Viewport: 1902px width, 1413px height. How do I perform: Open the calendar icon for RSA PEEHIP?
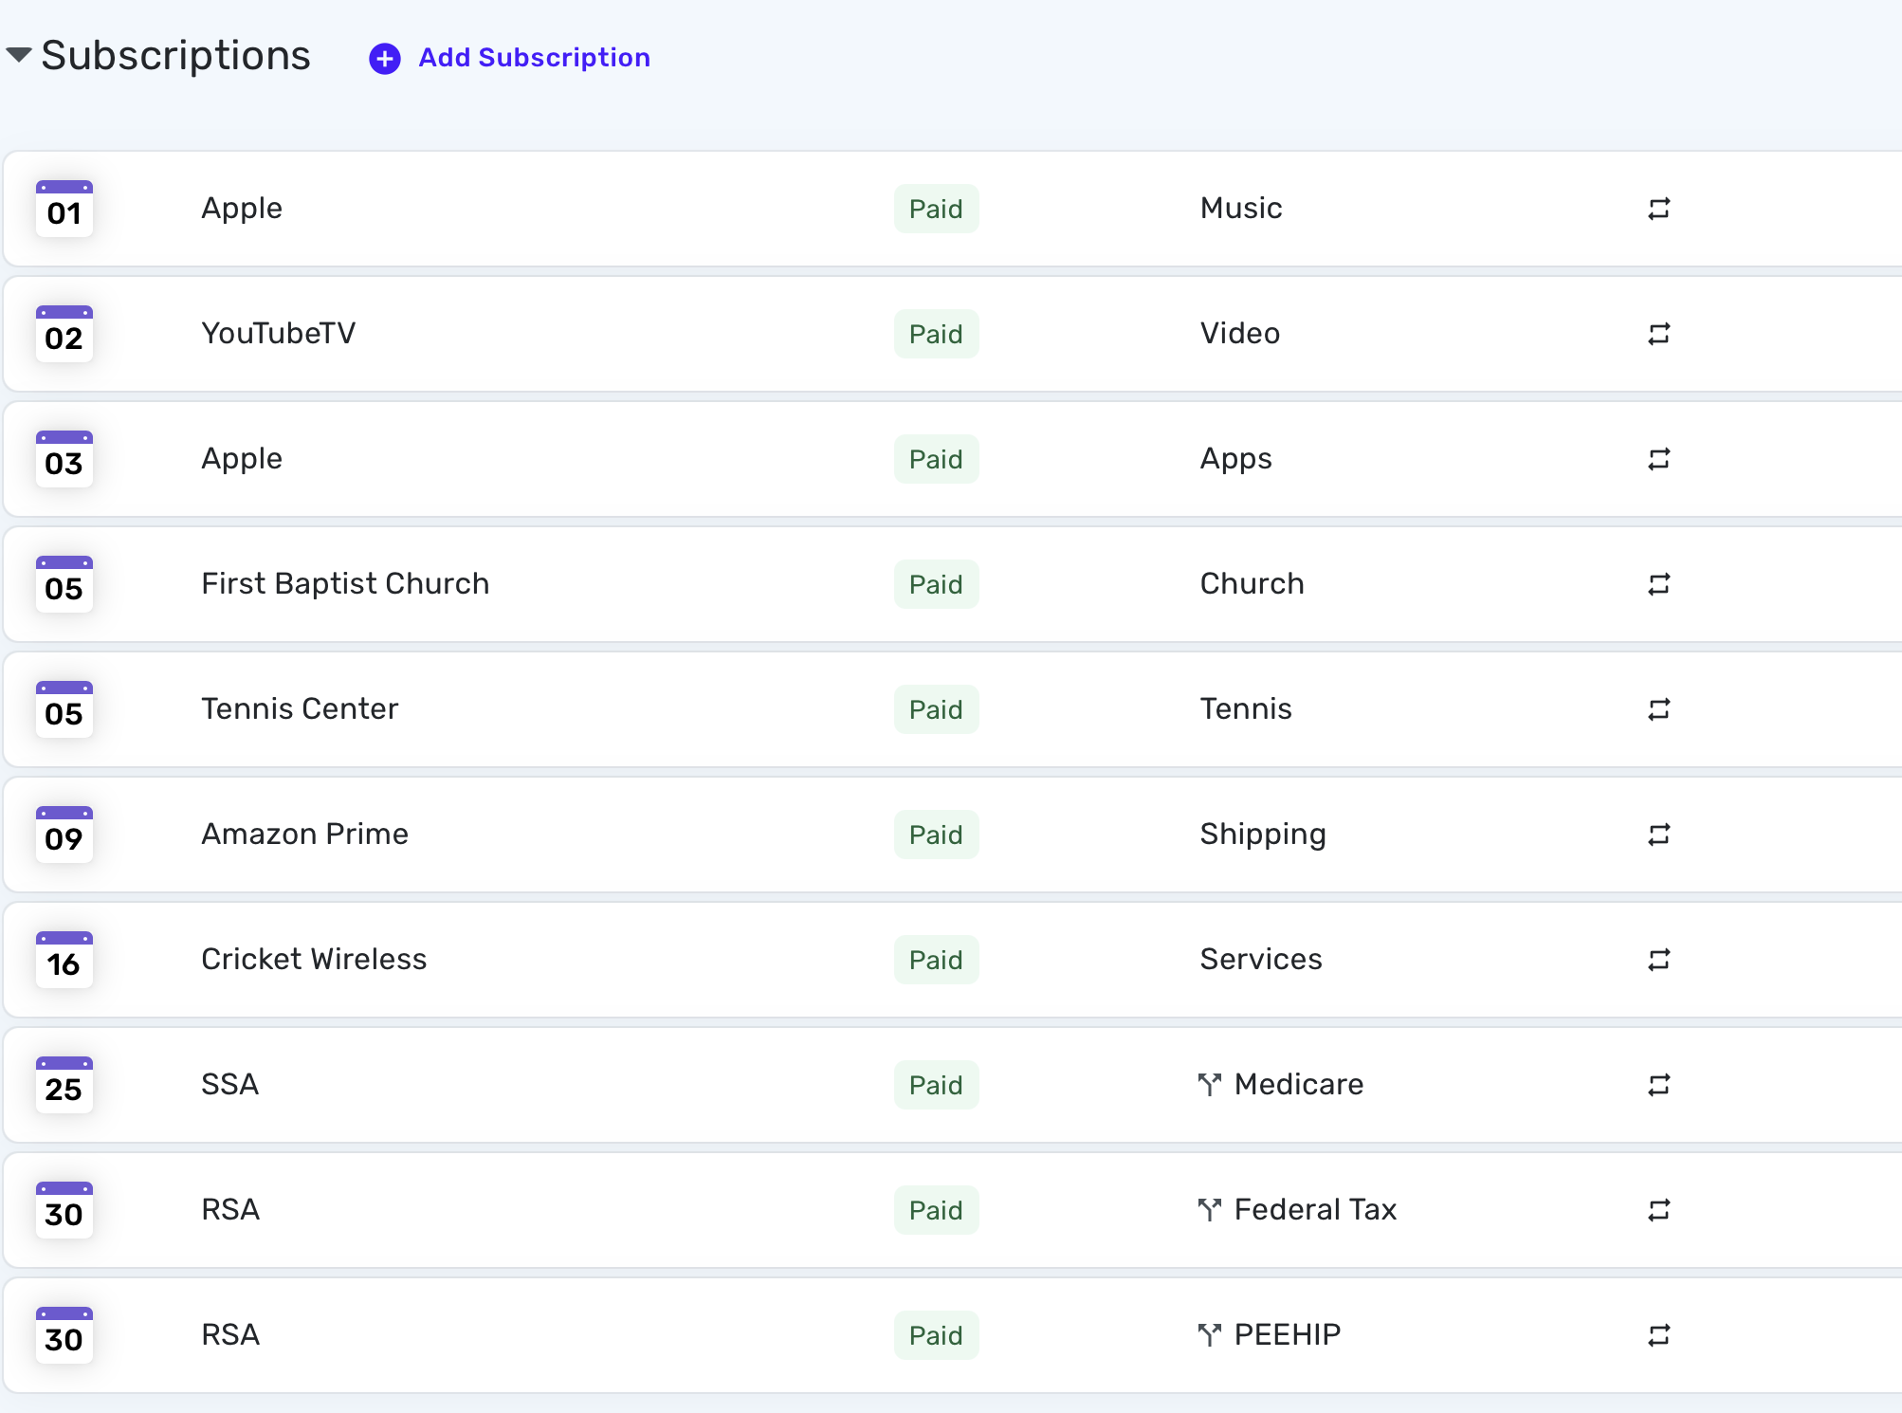click(x=64, y=1335)
